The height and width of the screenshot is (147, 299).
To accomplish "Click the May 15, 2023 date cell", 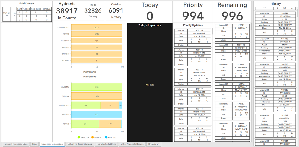I will pos(241,90).
